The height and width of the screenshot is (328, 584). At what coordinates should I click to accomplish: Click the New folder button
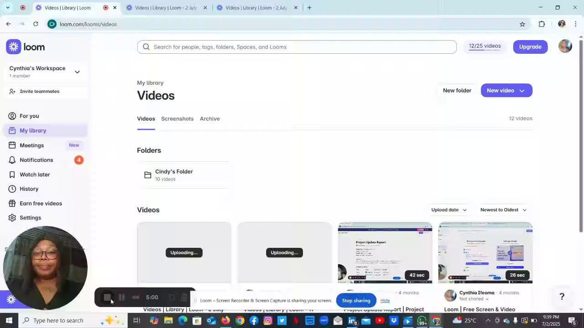pos(457,90)
